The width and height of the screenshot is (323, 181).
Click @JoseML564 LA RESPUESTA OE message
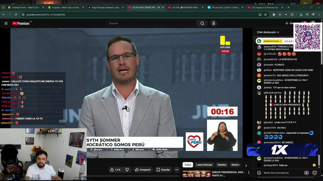(280, 59)
